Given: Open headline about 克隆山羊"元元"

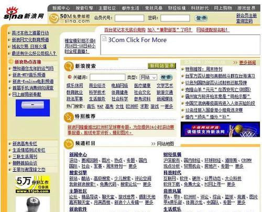Looking at the screenshot, I should pos(218,90).
